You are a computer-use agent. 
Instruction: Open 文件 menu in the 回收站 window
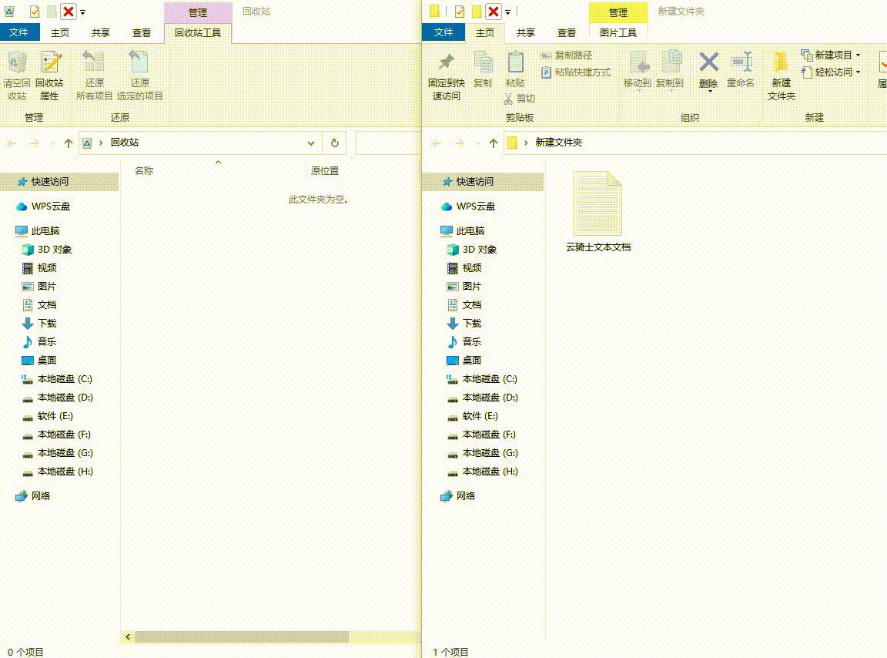(x=19, y=32)
